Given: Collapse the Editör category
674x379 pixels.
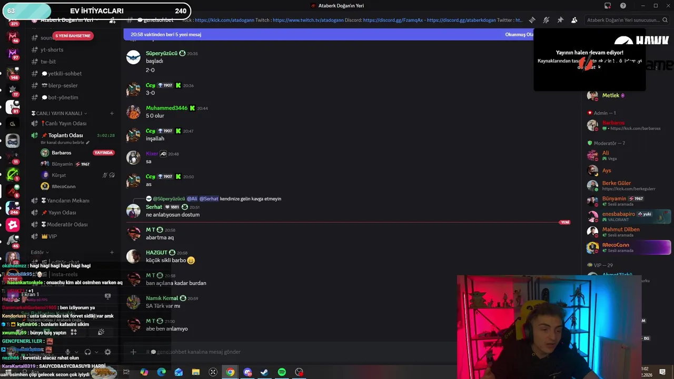Looking at the screenshot, I should pyautogui.click(x=39, y=253).
